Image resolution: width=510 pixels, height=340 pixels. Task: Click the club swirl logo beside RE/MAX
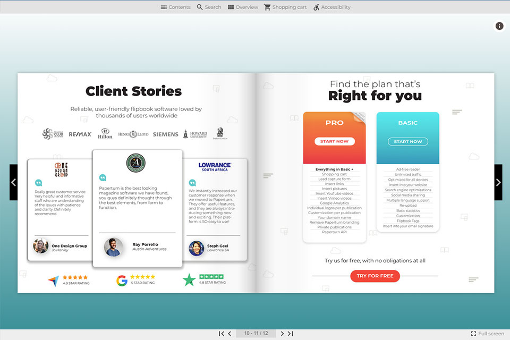[x=53, y=134]
